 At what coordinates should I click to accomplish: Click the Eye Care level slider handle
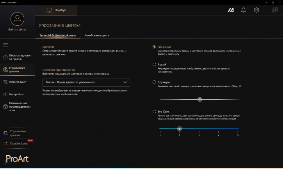tap(179, 129)
